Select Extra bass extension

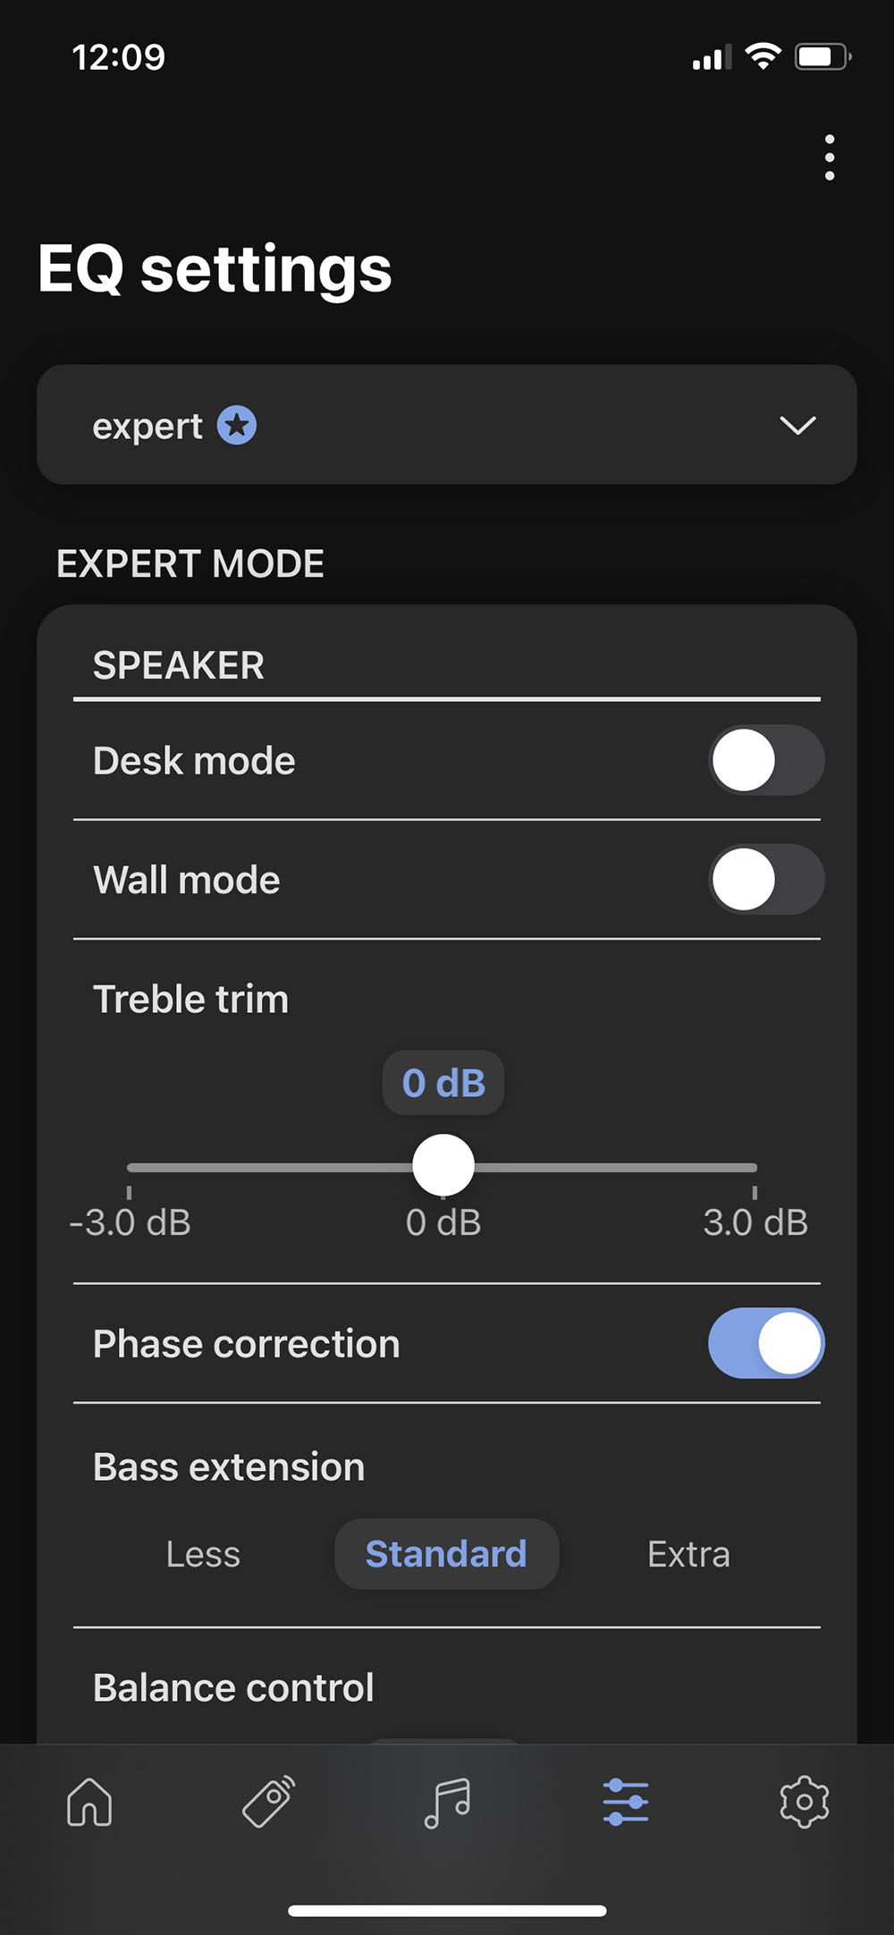coord(688,1554)
